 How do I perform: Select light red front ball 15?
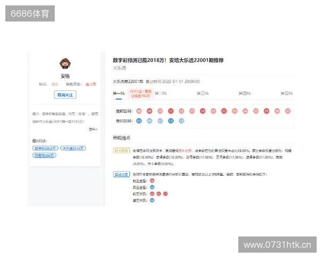tap(192, 111)
